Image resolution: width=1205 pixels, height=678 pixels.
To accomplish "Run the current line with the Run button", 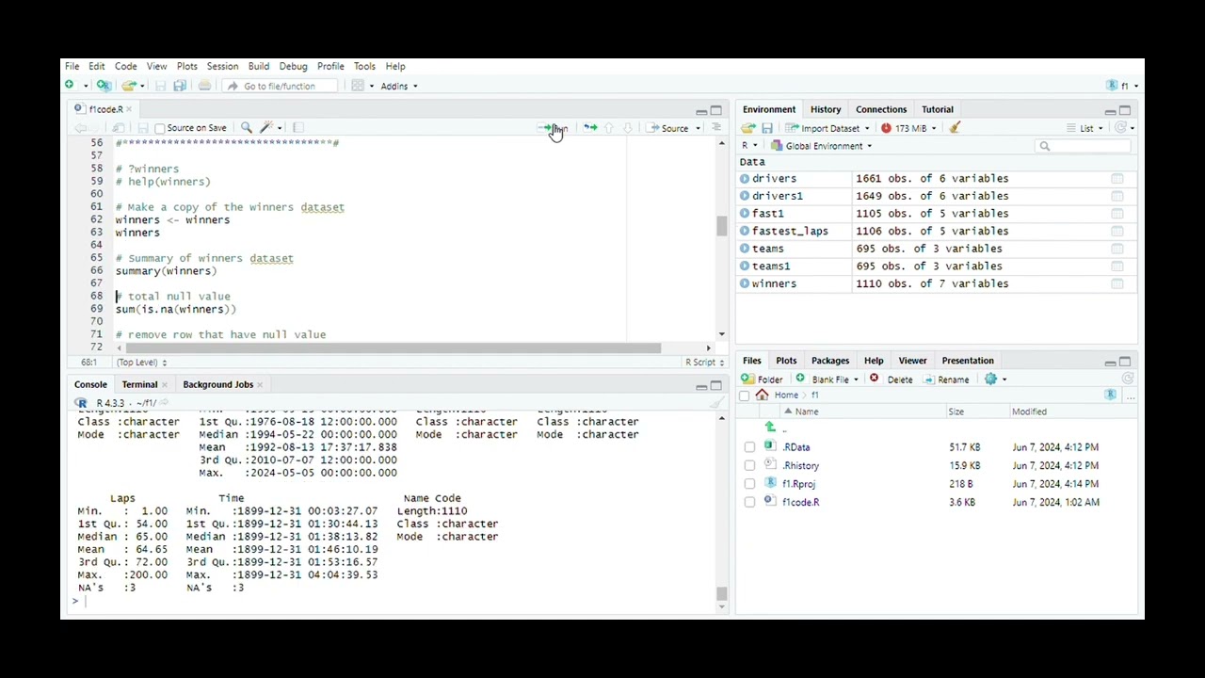I will (x=553, y=128).
